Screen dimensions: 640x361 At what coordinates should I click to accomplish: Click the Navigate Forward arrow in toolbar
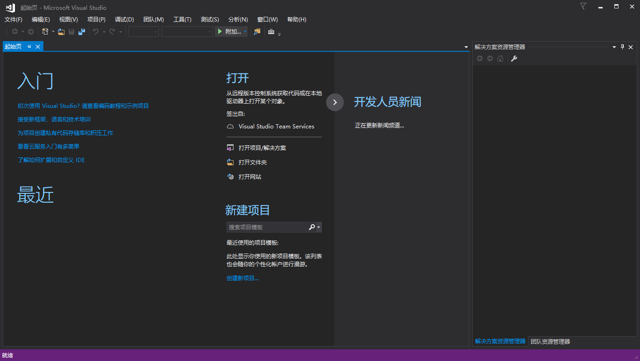31,31
